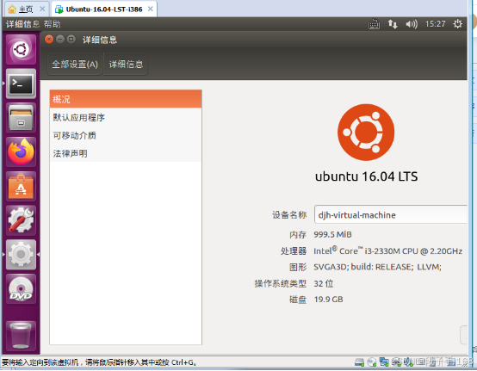477x371 pixels.
Task: Close the 主页 VMware tab
Action: coord(42,9)
